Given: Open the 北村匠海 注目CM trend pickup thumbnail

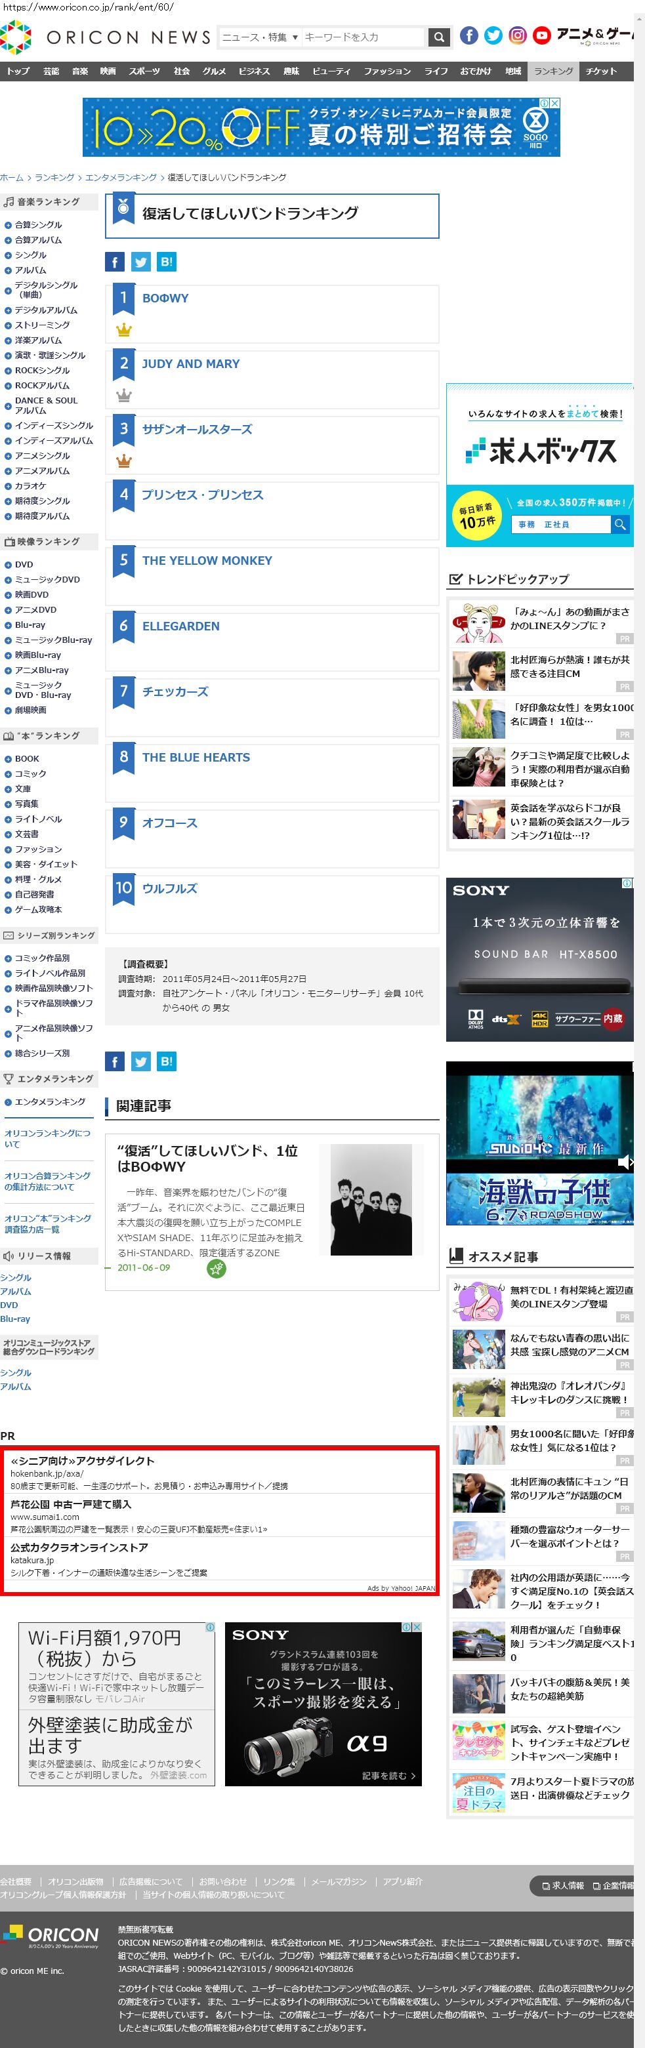Looking at the screenshot, I should pos(479,671).
